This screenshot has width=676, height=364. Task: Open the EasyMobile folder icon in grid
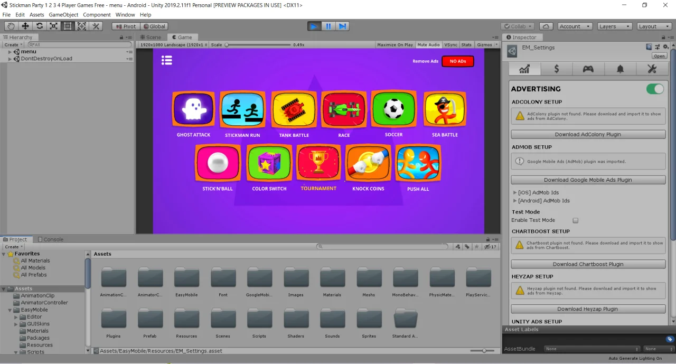point(186,278)
